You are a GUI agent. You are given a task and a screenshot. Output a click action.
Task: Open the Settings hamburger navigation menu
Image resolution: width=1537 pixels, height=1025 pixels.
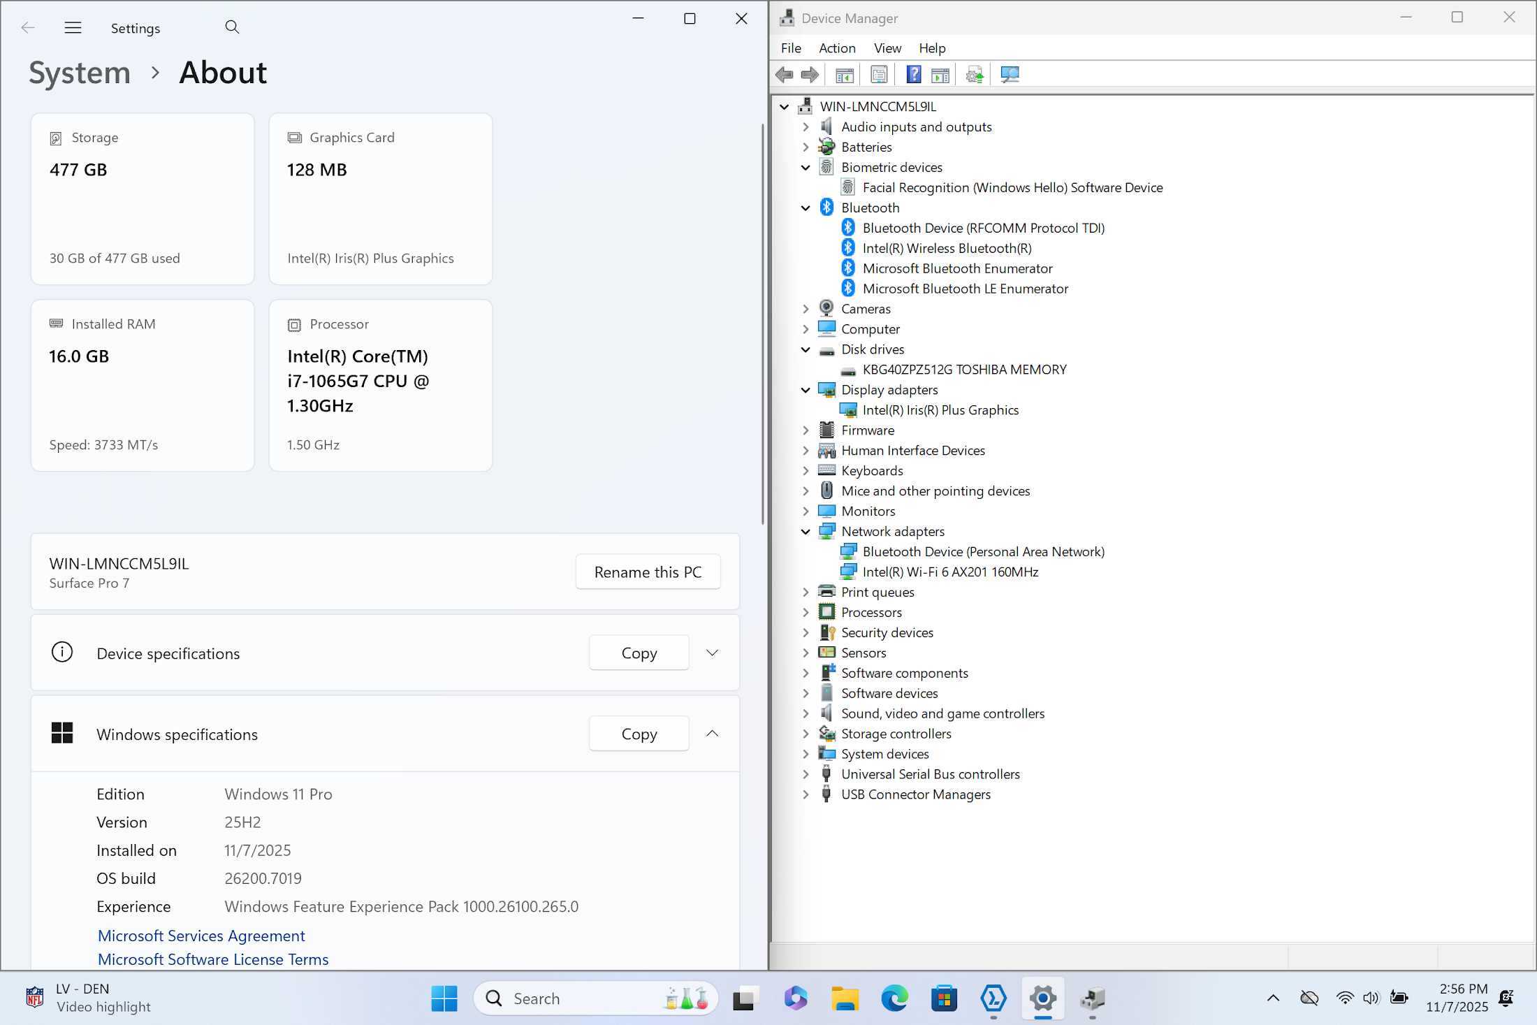[x=73, y=28]
